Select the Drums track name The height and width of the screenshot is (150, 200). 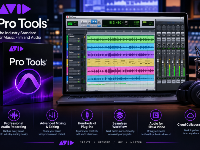[71, 37]
